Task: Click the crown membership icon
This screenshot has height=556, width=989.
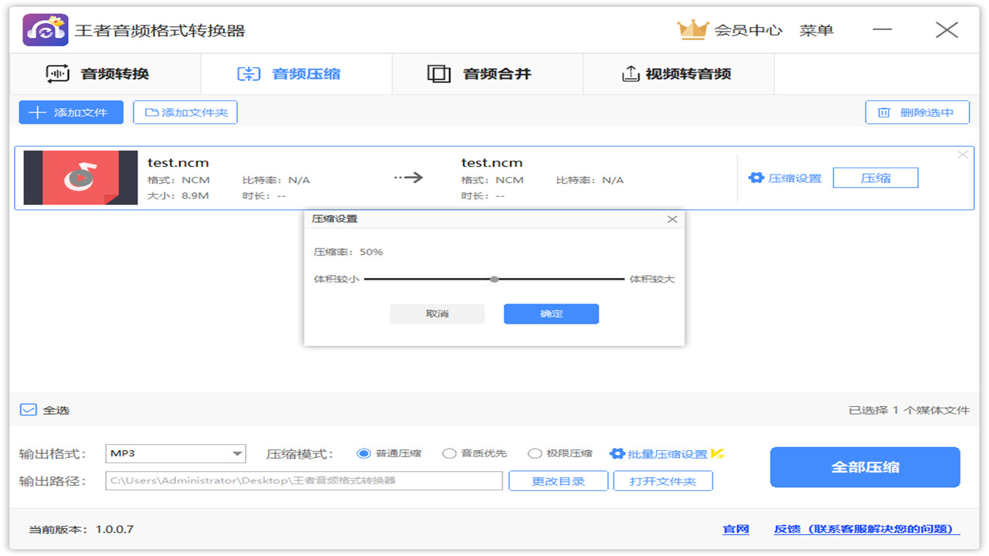Action: [694, 29]
